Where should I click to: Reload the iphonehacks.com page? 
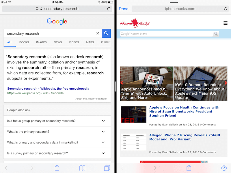225,9
